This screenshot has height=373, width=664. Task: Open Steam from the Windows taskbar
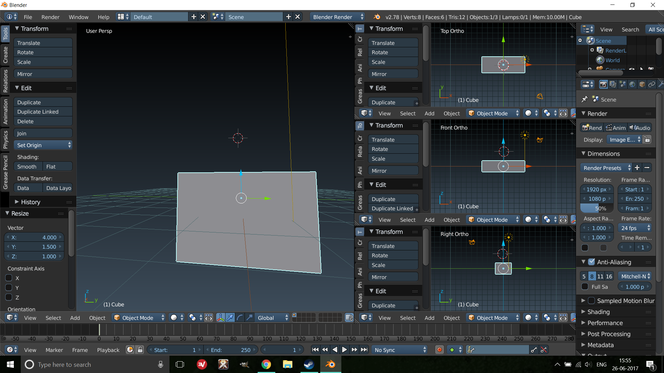[x=309, y=364]
